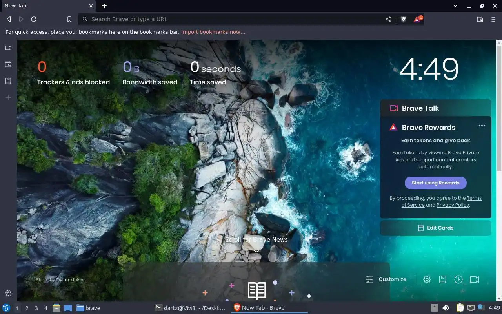Bookmark this tab with the bookmark icon

tap(69, 19)
